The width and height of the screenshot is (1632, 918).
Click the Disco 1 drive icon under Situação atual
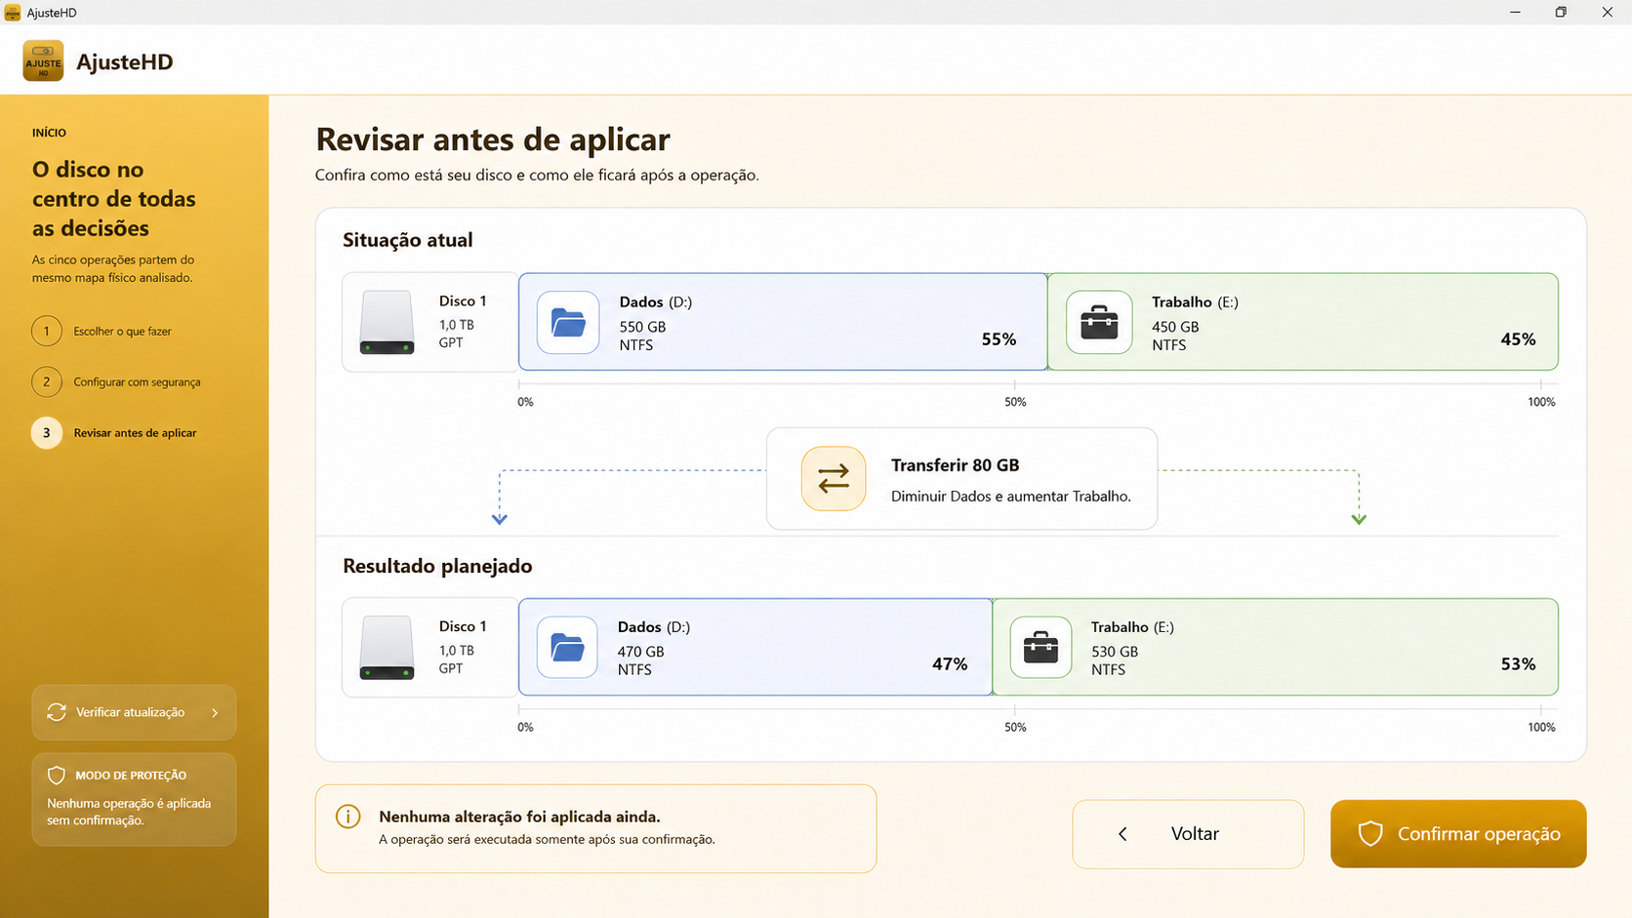pos(387,322)
